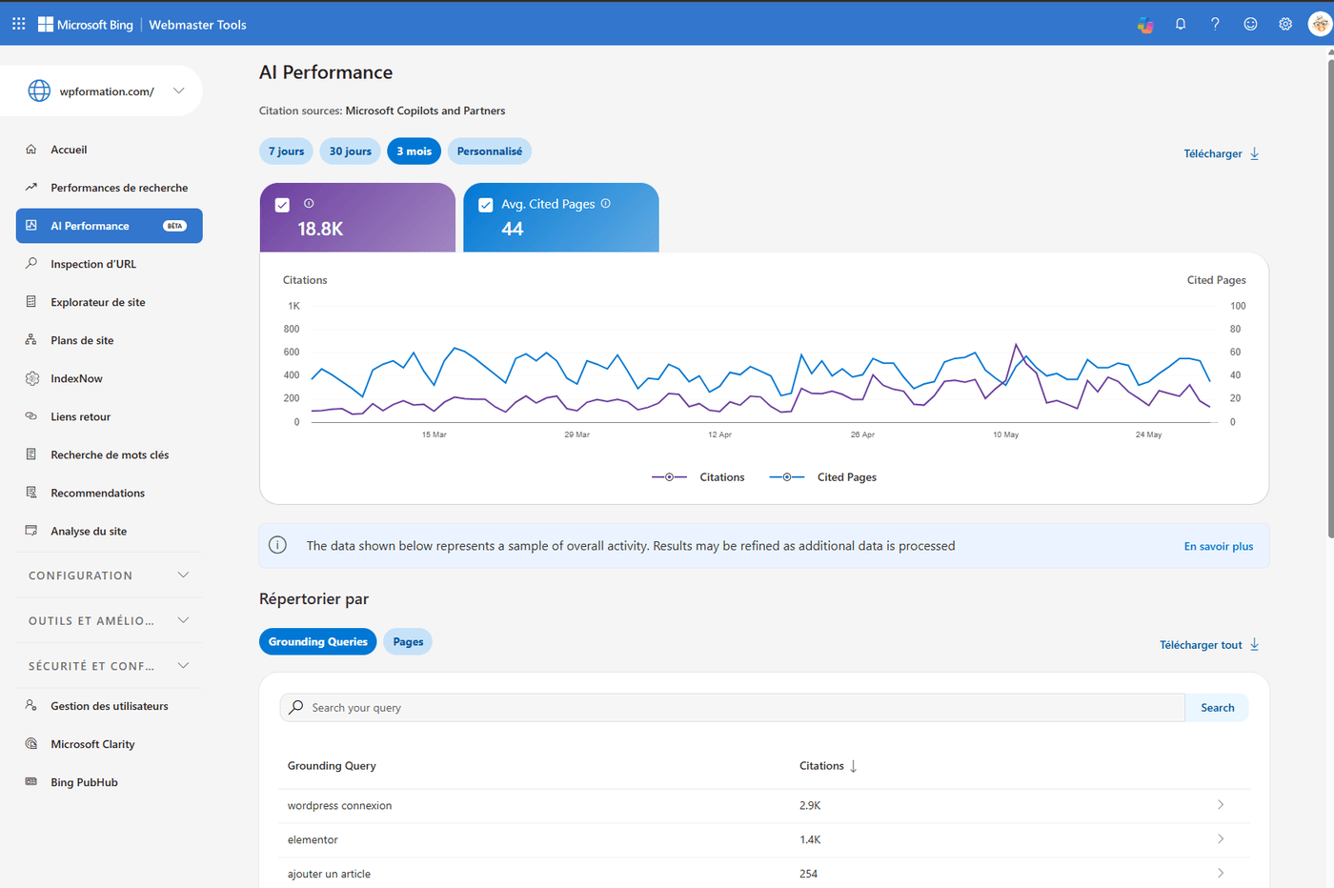This screenshot has height=888, width=1334.
Task: Click the Grounding Query column header
Action: 332,766
